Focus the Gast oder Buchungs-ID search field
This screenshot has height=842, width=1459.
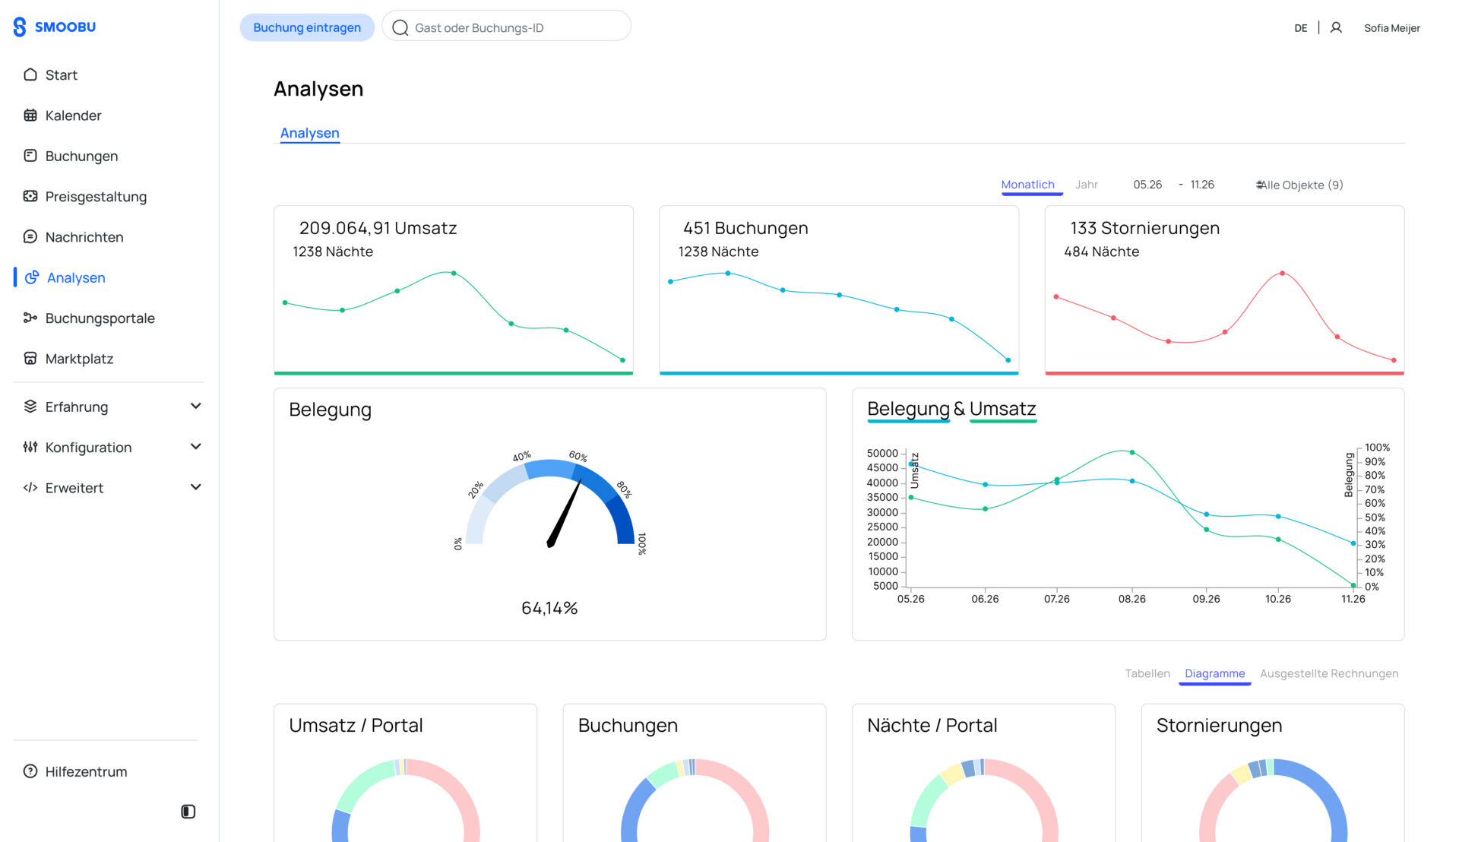[x=507, y=27]
